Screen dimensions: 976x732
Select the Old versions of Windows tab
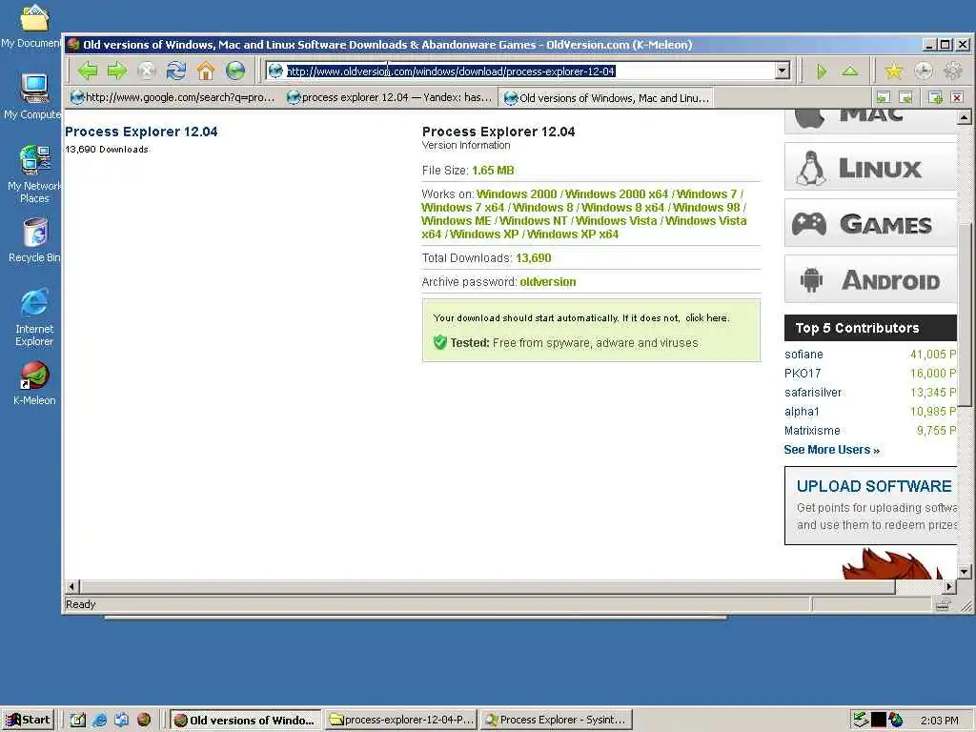[x=606, y=98]
